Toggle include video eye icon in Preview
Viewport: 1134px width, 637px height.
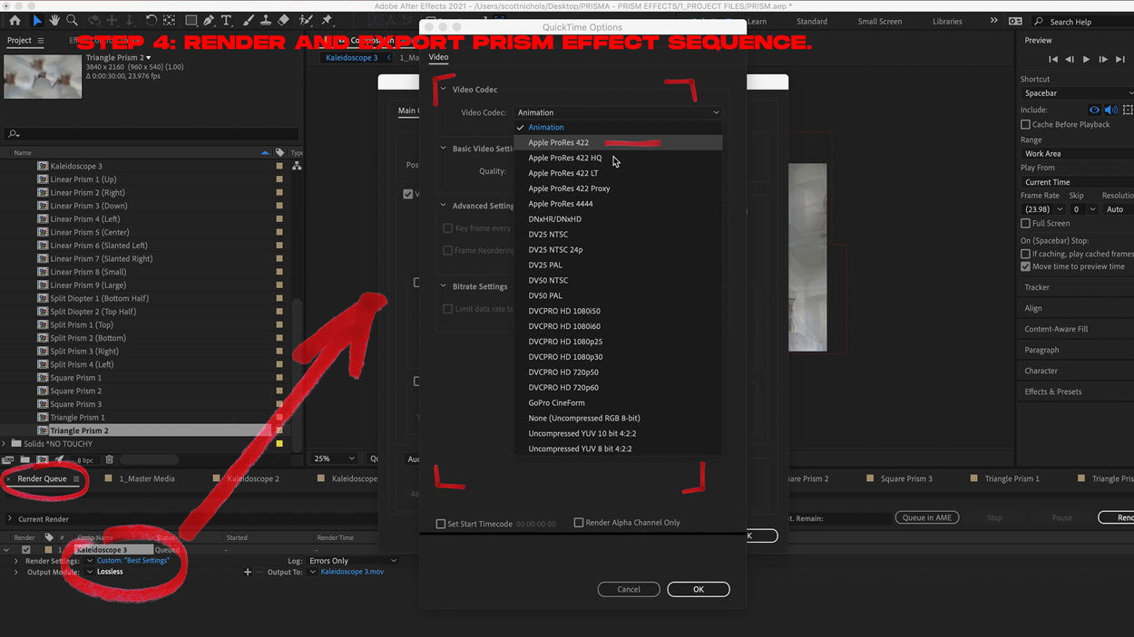1094,110
